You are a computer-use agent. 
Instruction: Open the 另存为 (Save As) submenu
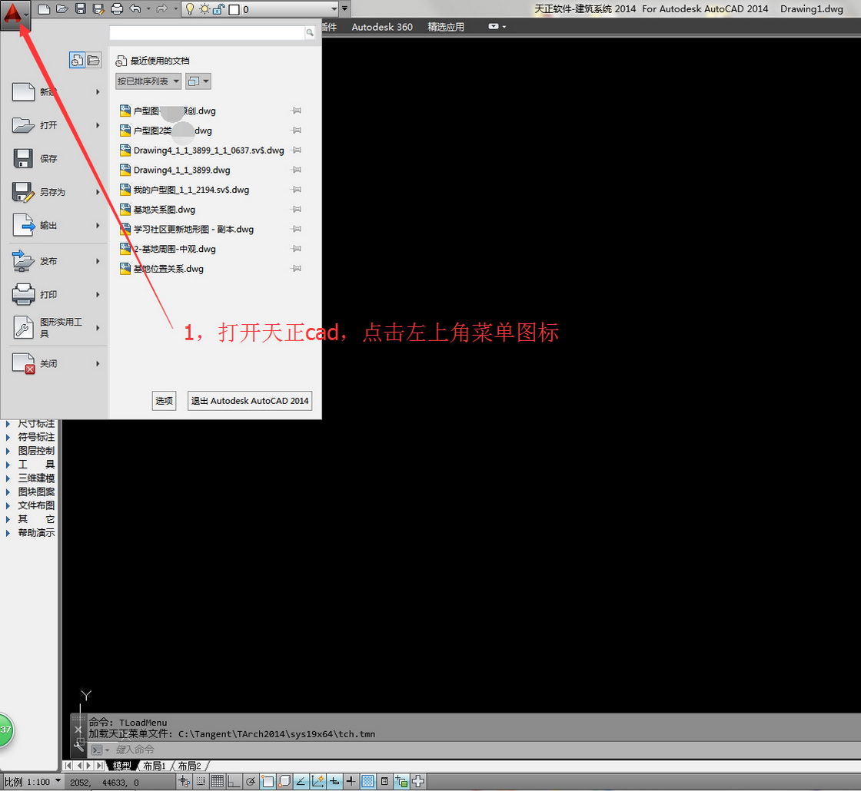point(98,192)
